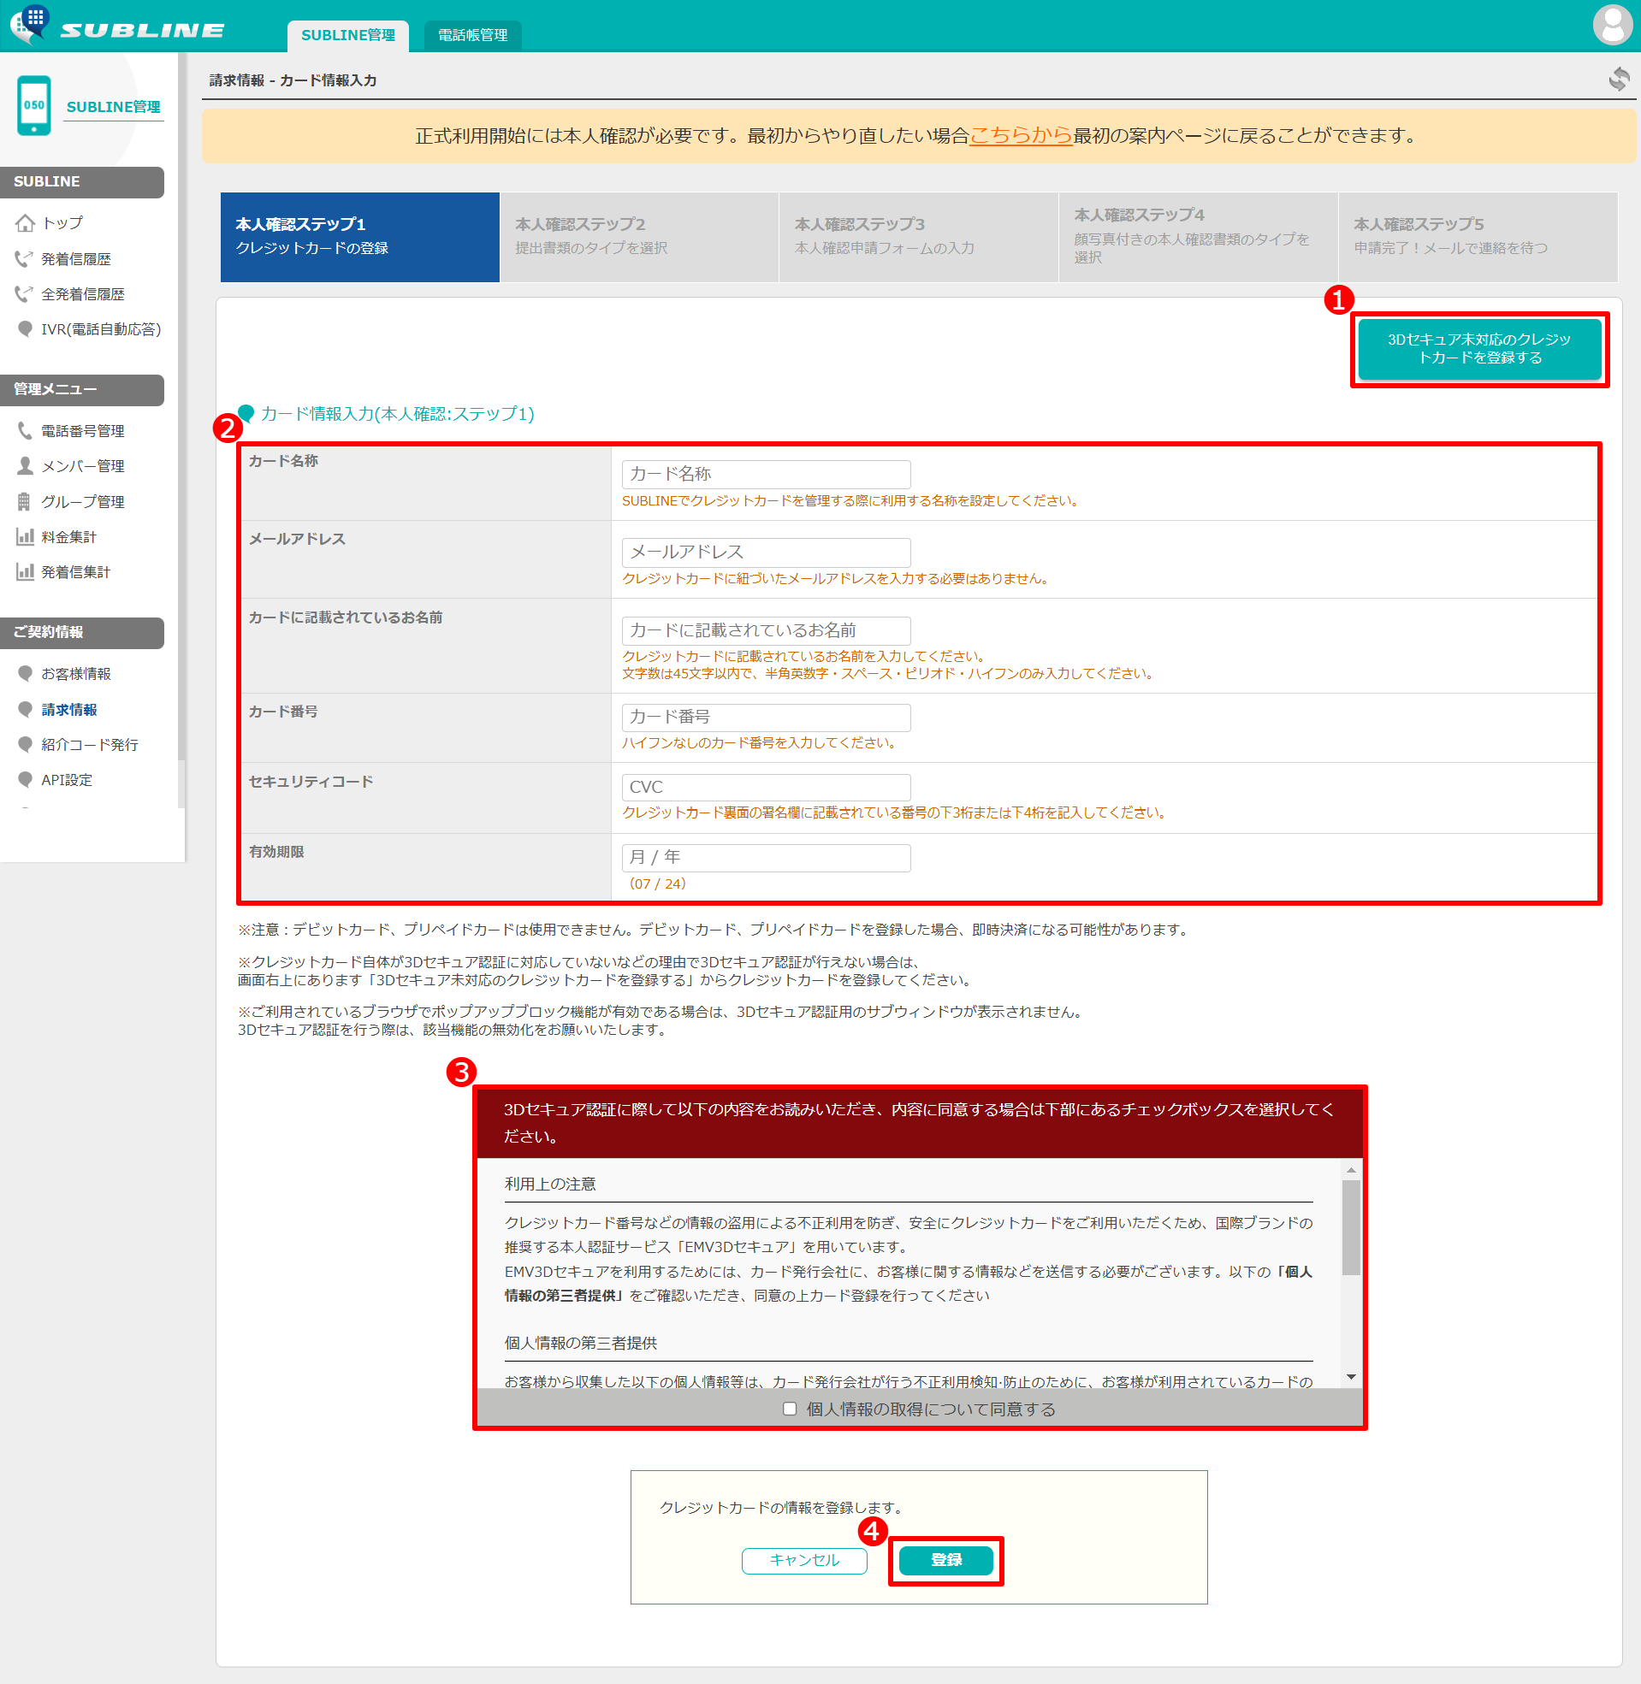Select 本人確認ステップ4 step tab
Image resolution: width=1641 pixels, height=1684 pixels.
coord(1198,237)
